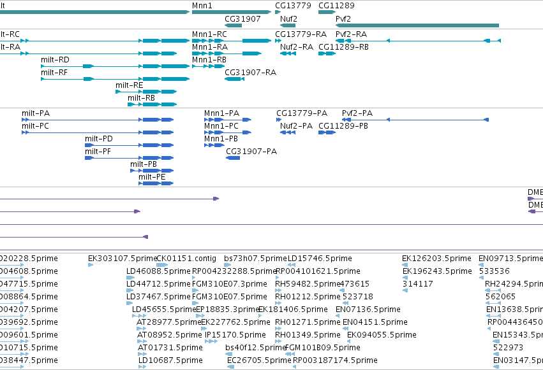Image resolution: width=543 pixels, height=370 pixels.
Task: Select the LD37467.5prime EST label
Action: click(158, 297)
